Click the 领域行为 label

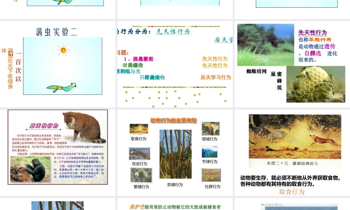209,139
